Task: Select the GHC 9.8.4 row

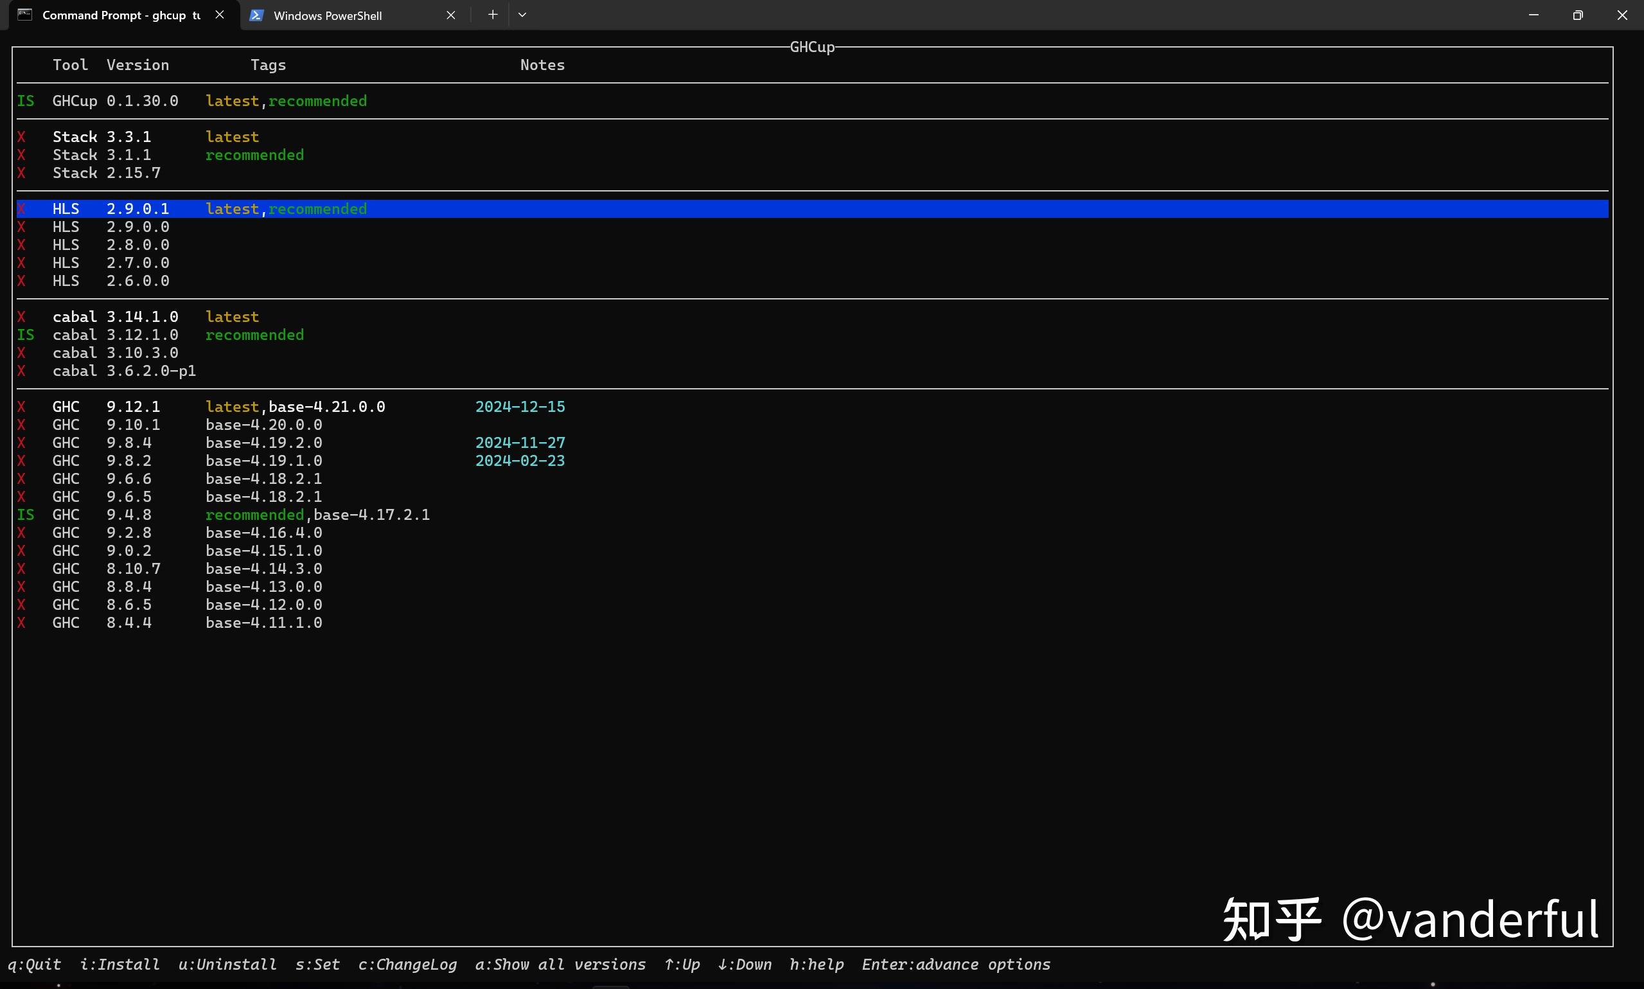Action: tap(813, 443)
